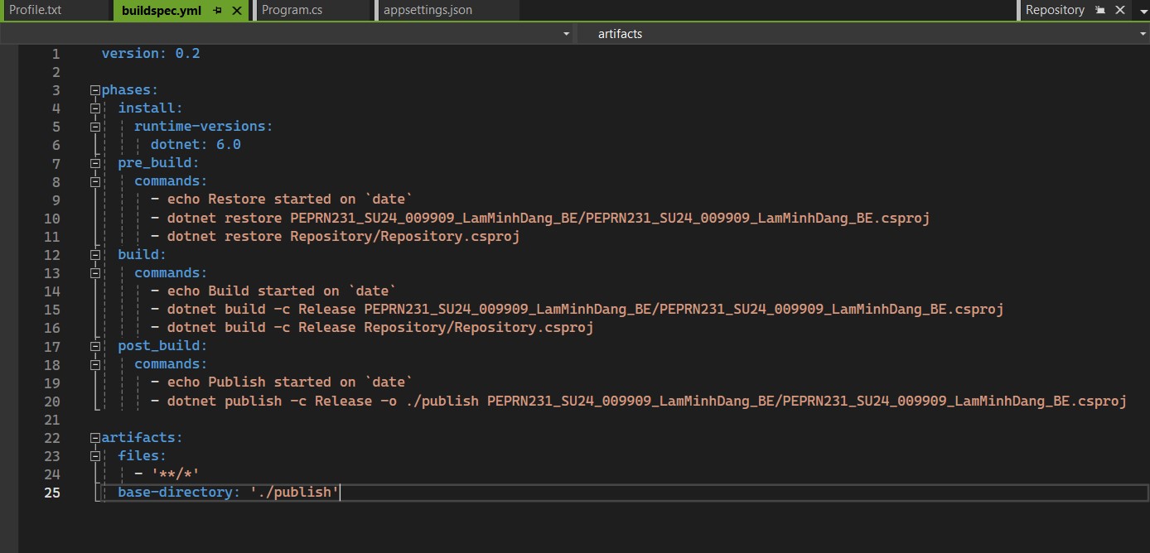Click the dotnet publish command line
The height and width of the screenshot is (553, 1150).
pyautogui.click(x=646, y=402)
